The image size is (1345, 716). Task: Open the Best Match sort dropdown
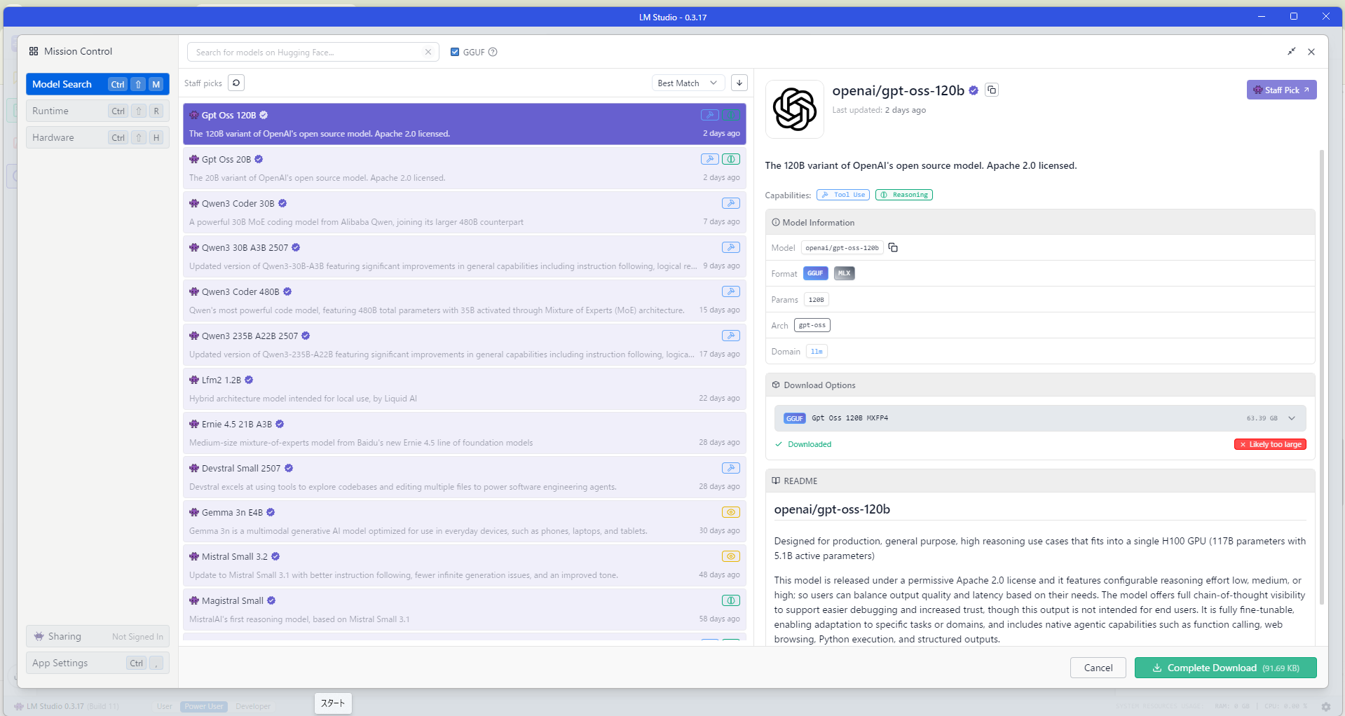click(687, 83)
